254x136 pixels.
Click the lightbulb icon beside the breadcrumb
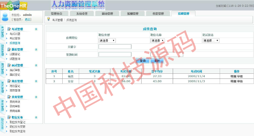click(48, 19)
